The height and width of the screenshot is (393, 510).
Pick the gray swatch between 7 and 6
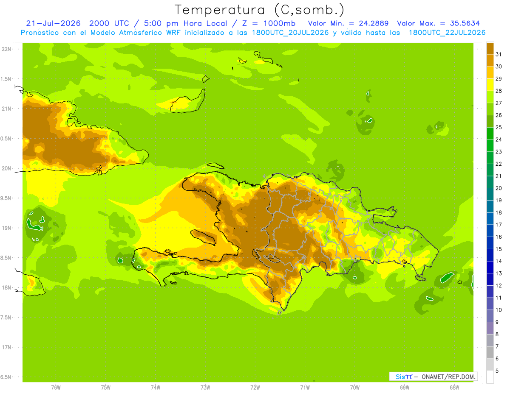490,352
